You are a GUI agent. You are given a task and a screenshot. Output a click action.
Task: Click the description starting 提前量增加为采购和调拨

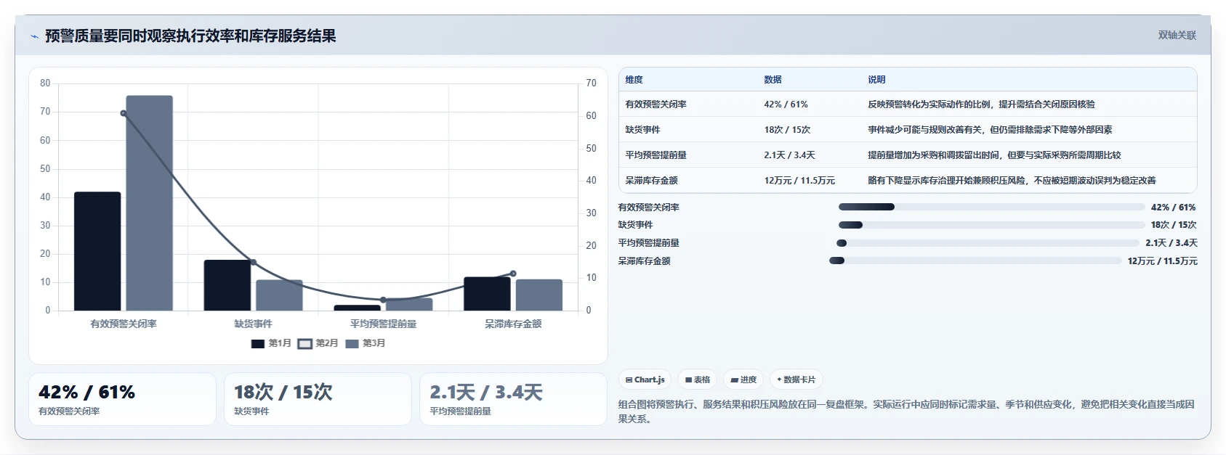(x=994, y=155)
